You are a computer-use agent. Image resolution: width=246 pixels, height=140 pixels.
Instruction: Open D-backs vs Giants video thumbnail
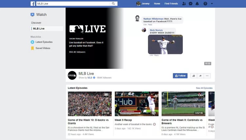90,104
